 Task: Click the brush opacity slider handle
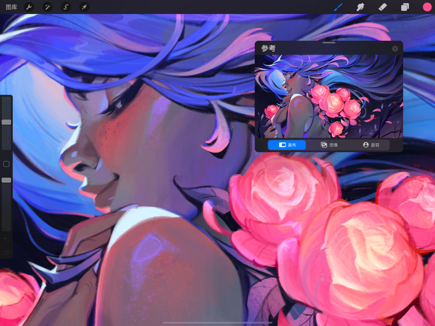(x=6, y=180)
